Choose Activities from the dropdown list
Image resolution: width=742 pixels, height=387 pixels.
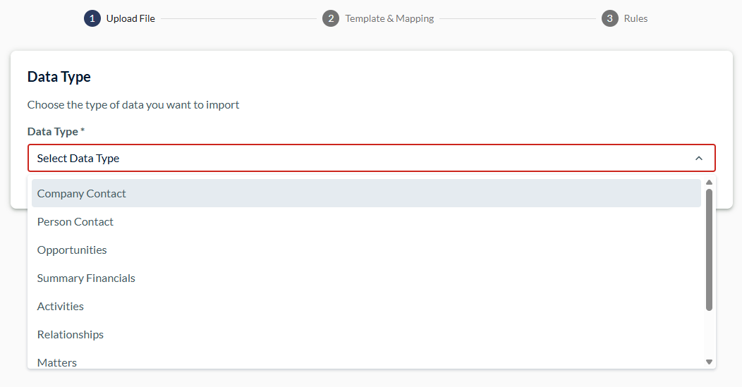(x=366, y=306)
